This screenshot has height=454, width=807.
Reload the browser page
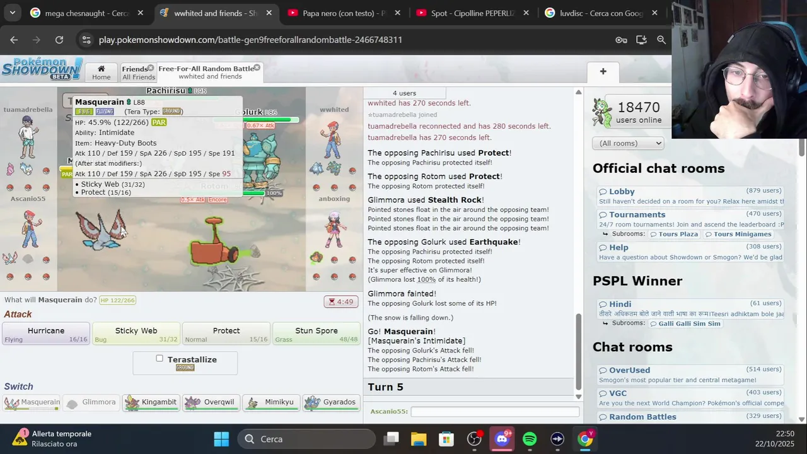[59, 40]
